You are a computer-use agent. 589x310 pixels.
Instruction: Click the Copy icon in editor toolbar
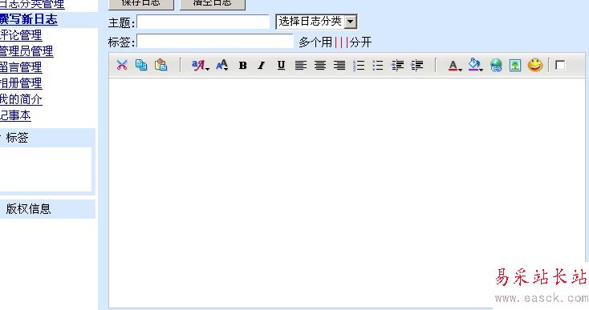[x=141, y=65]
